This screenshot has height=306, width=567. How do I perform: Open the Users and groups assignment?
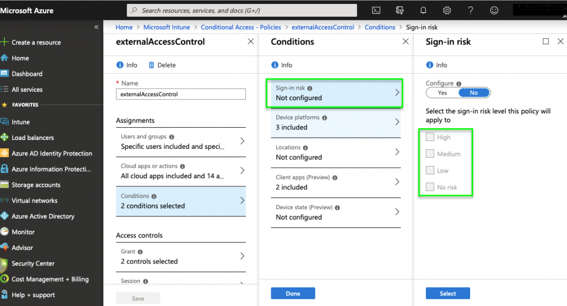(181, 142)
